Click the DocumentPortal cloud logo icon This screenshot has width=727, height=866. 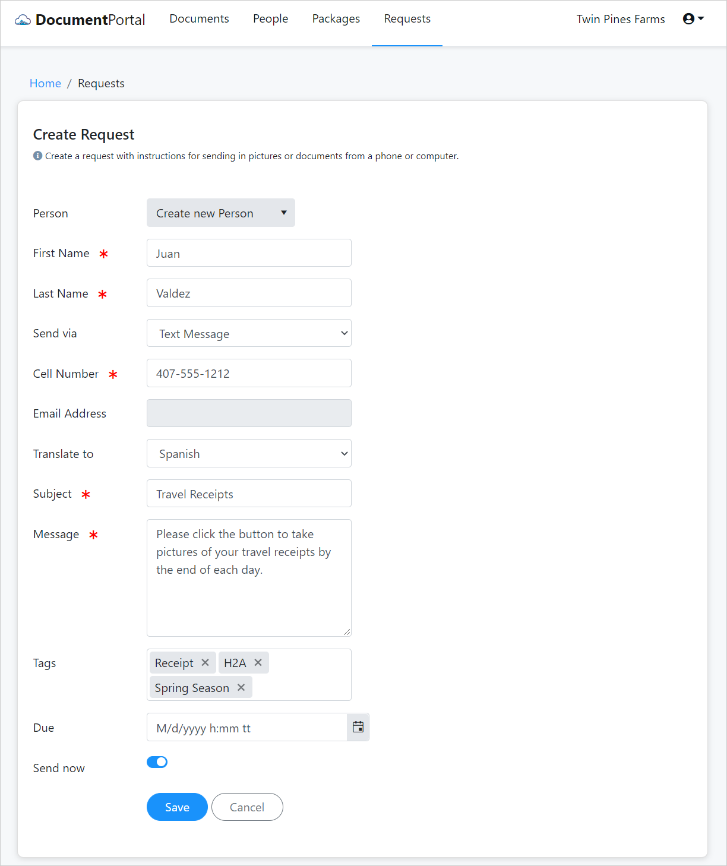[x=21, y=19]
